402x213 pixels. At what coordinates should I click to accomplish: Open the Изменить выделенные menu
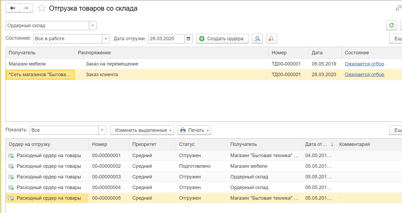142,130
